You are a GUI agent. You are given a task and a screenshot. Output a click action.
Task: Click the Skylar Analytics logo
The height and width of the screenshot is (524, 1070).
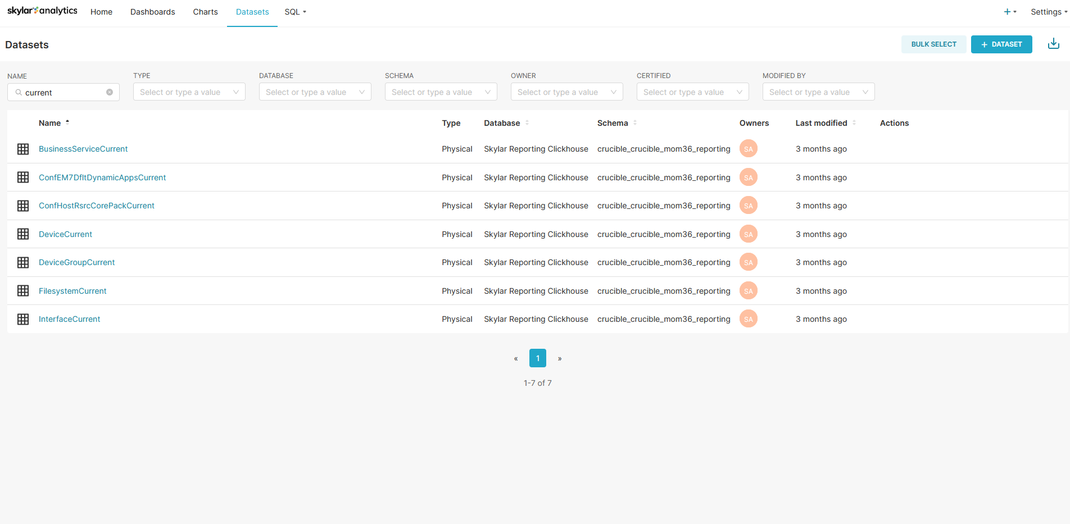[42, 11]
